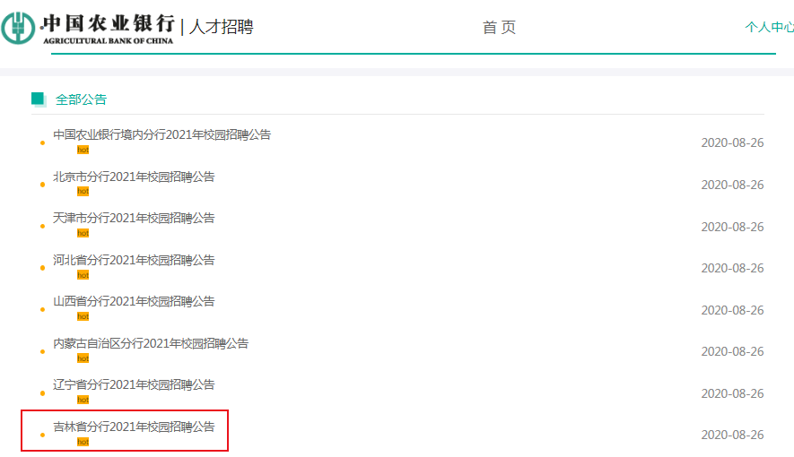Click hot badge under 吉林省分行 announcement
Viewport: 794px width, 457px height.
(83, 442)
